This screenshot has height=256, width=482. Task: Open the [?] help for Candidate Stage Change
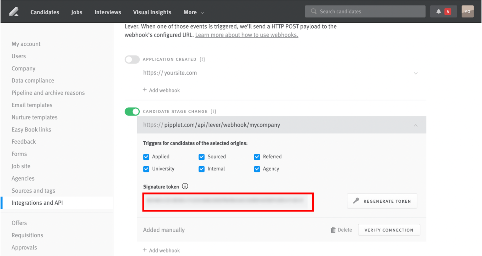point(213,111)
